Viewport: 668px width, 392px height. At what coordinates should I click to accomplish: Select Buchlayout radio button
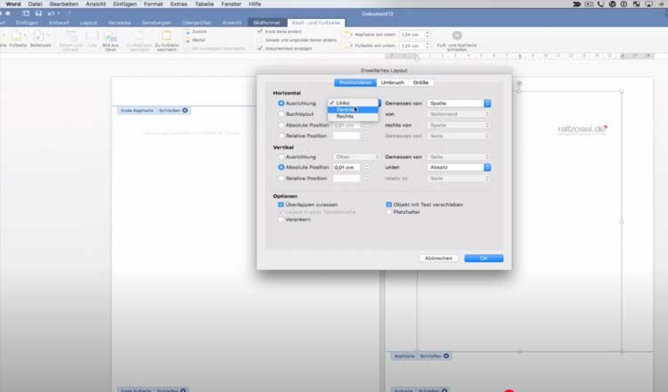[281, 114]
